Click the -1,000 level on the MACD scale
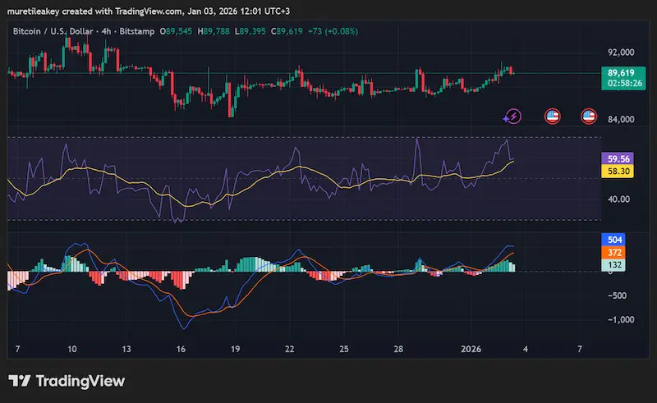This screenshot has width=657, height=403. (621, 319)
